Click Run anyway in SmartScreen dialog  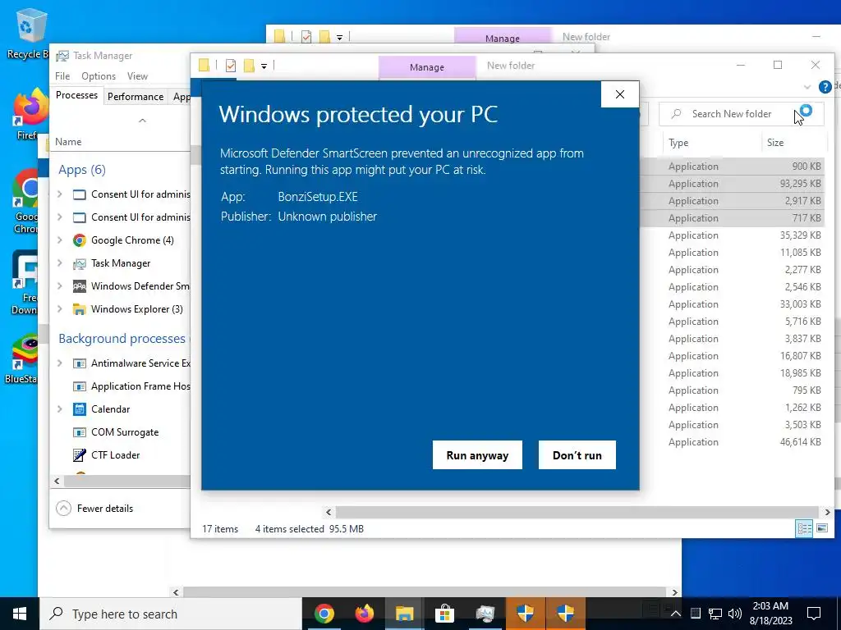point(477,454)
